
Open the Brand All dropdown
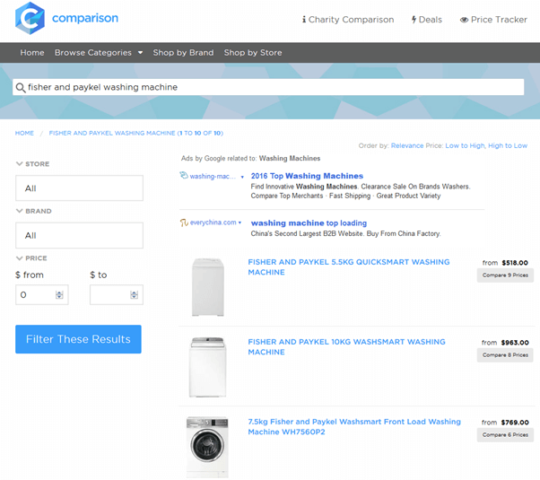pos(79,235)
